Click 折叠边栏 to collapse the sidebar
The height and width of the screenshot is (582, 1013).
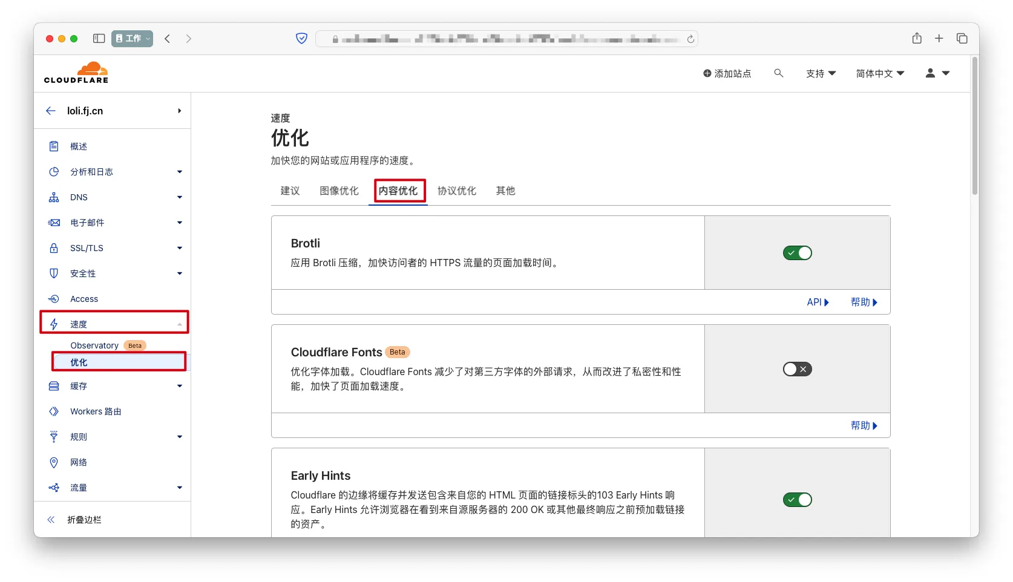click(x=84, y=520)
